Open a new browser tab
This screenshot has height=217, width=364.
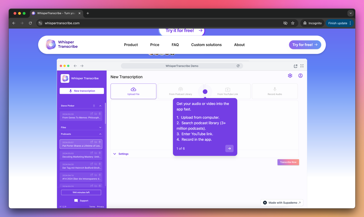[x=88, y=13]
